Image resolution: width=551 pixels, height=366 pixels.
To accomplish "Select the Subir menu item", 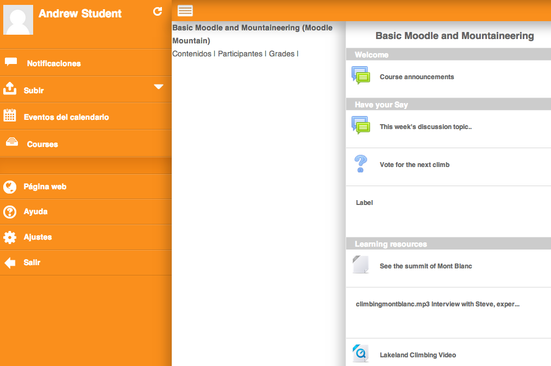I will point(86,90).
